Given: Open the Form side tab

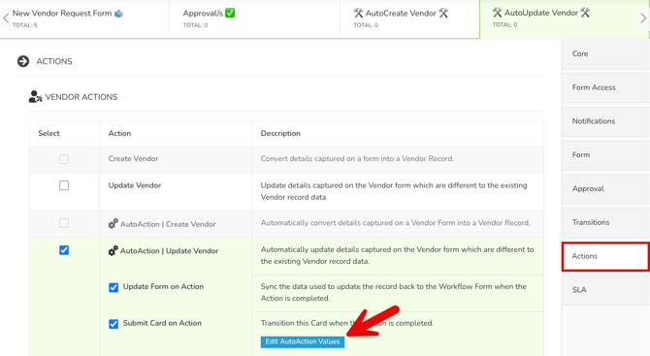Looking at the screenshot, I should [x=605, y=154].
